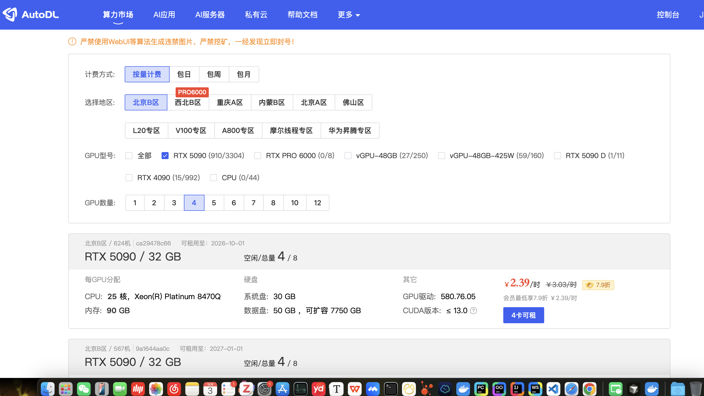Open the 更多 dropdown menu
Viewport: 704px width, 396px height.
[348, 15]
